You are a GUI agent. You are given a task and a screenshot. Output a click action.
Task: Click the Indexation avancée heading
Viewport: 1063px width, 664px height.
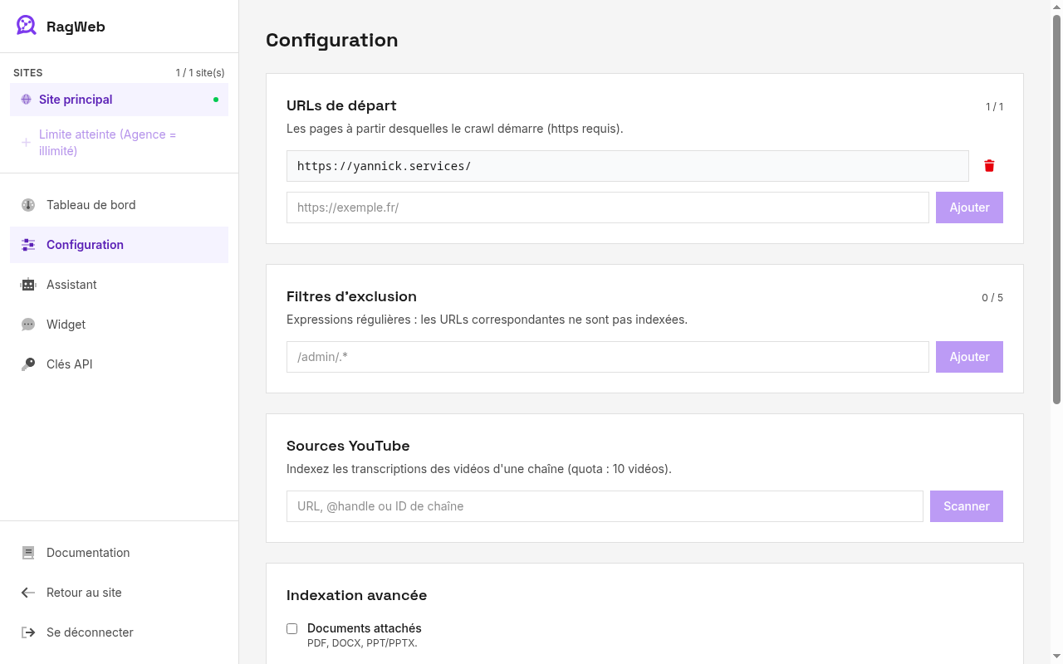tap(356, 595)
